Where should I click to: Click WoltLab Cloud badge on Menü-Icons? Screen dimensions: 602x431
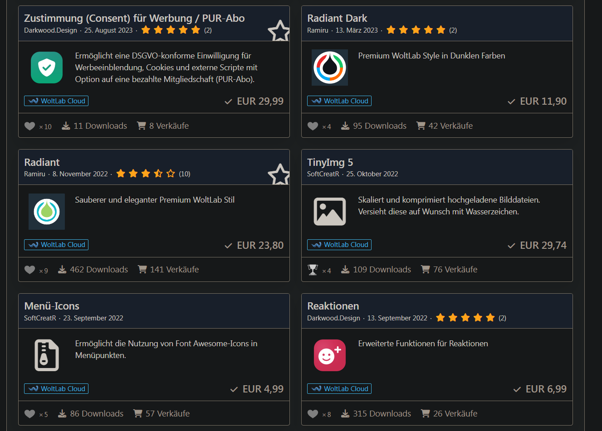click(56, 389)
